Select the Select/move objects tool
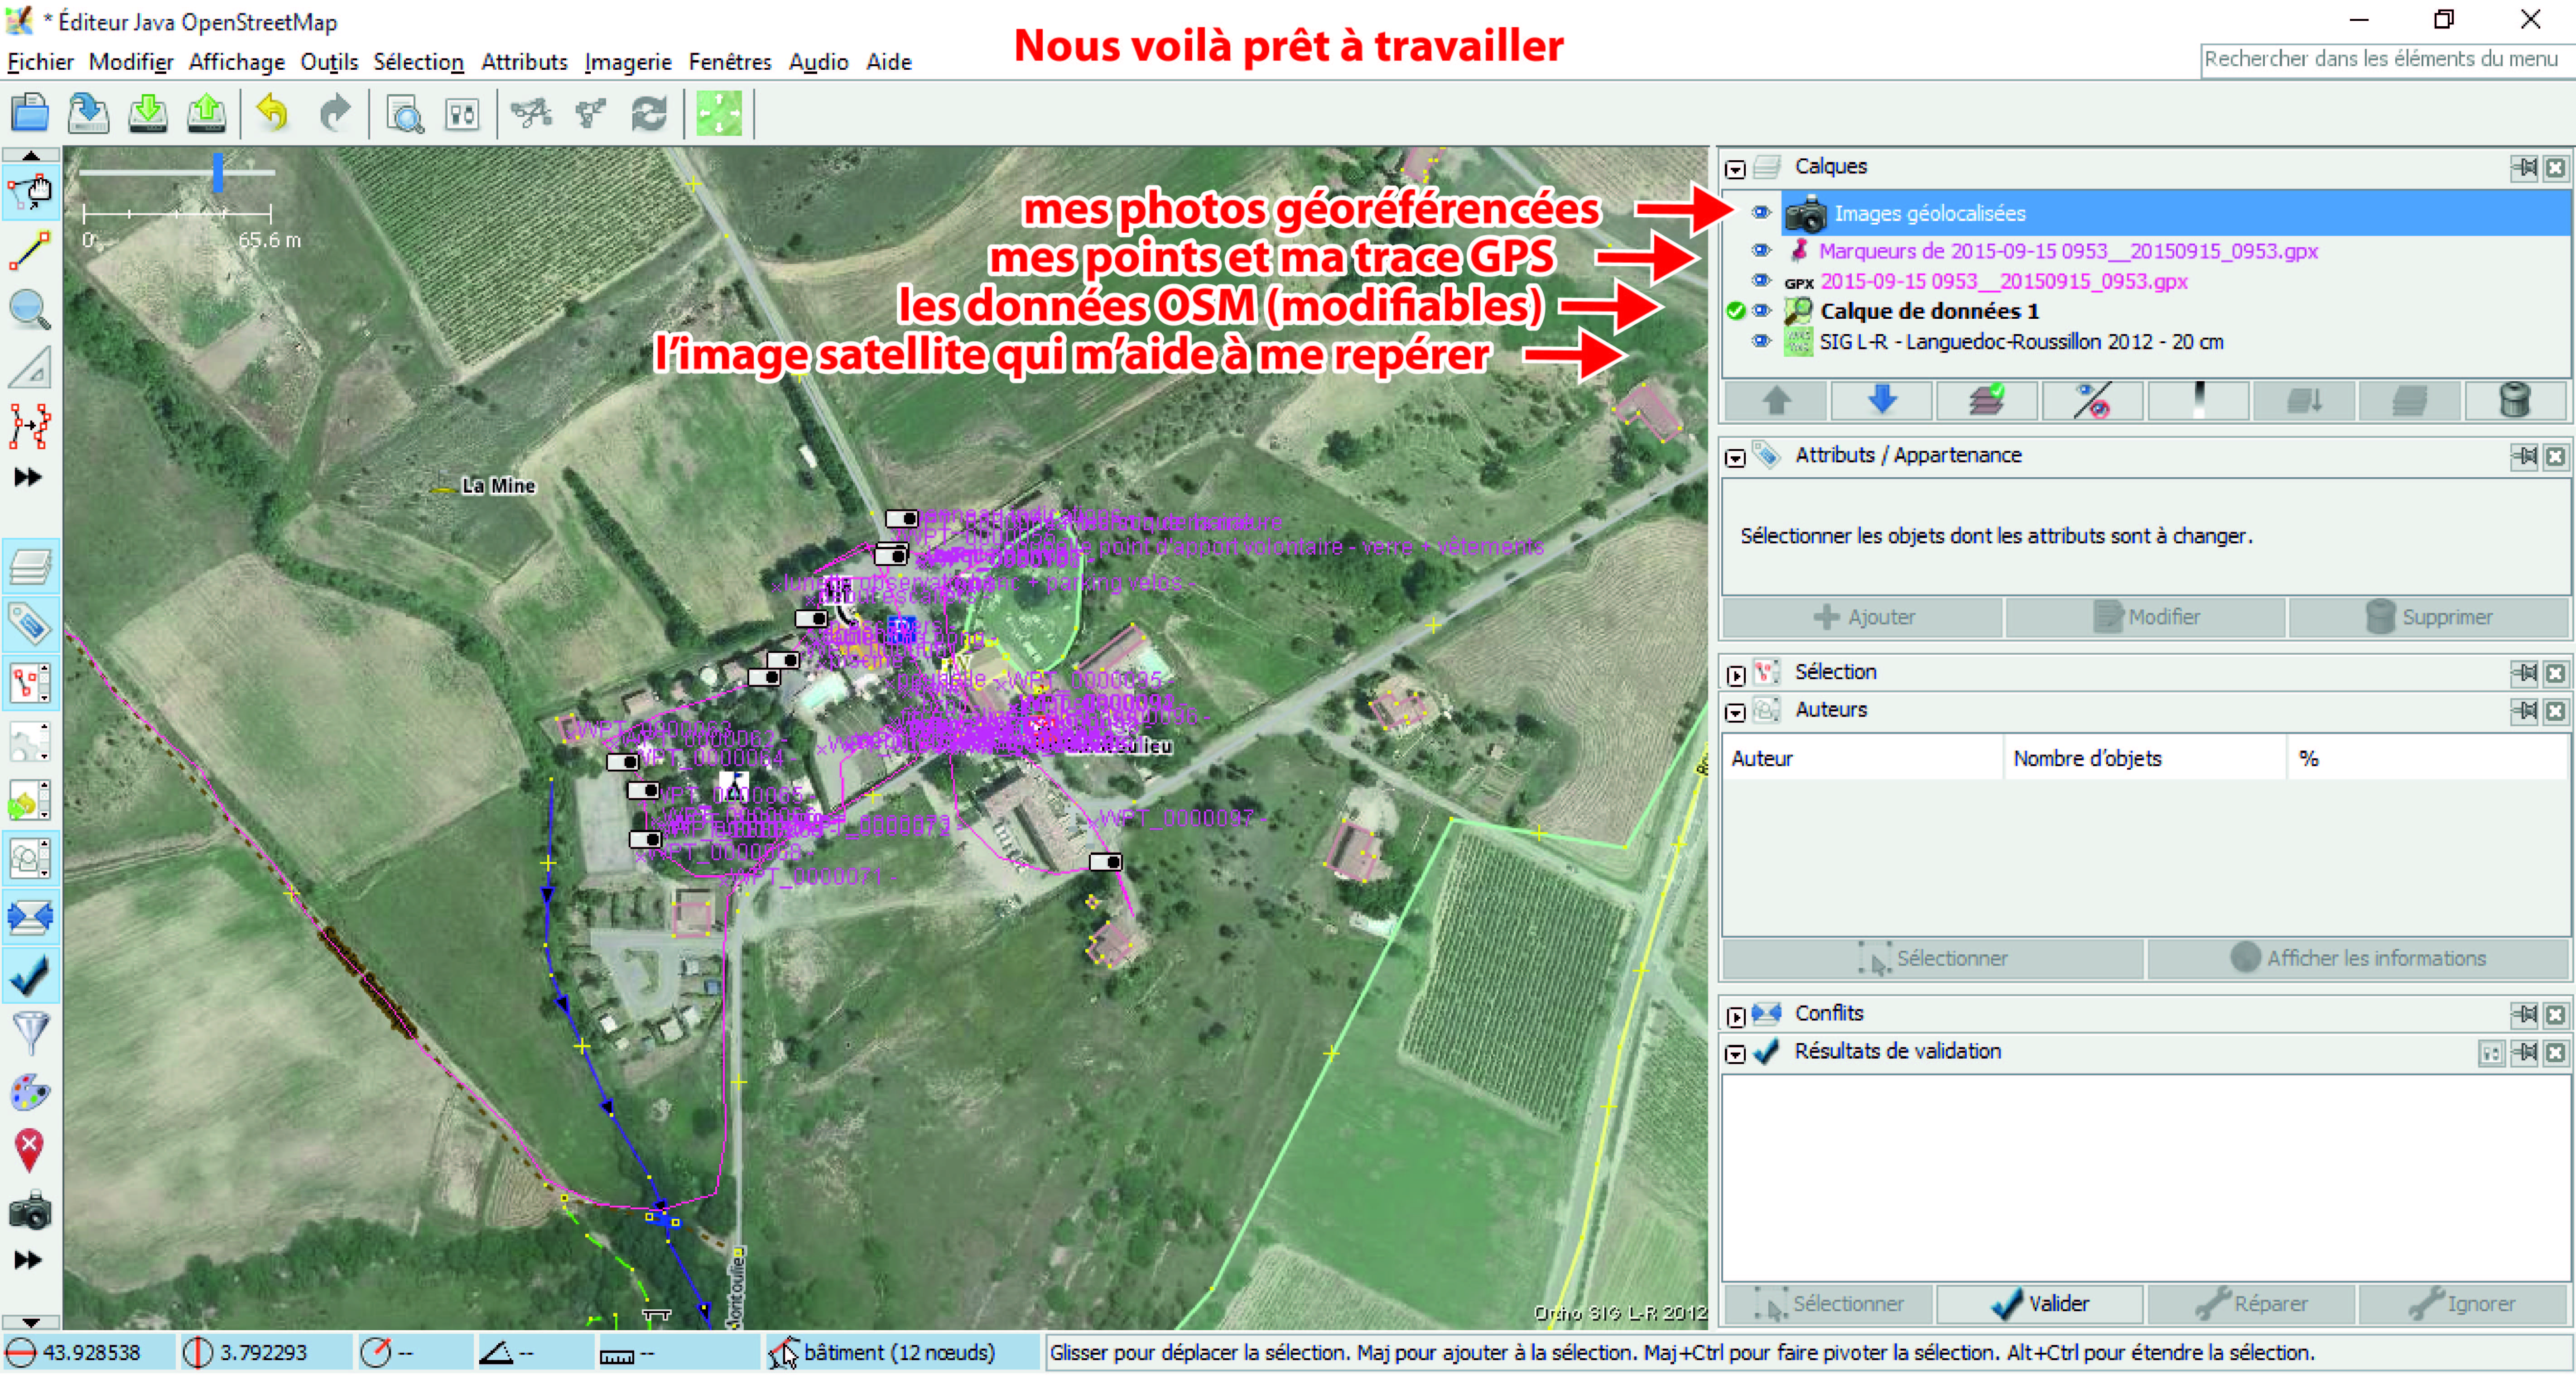Screen dimensions: 2576x1375 [x=30, y=192]
